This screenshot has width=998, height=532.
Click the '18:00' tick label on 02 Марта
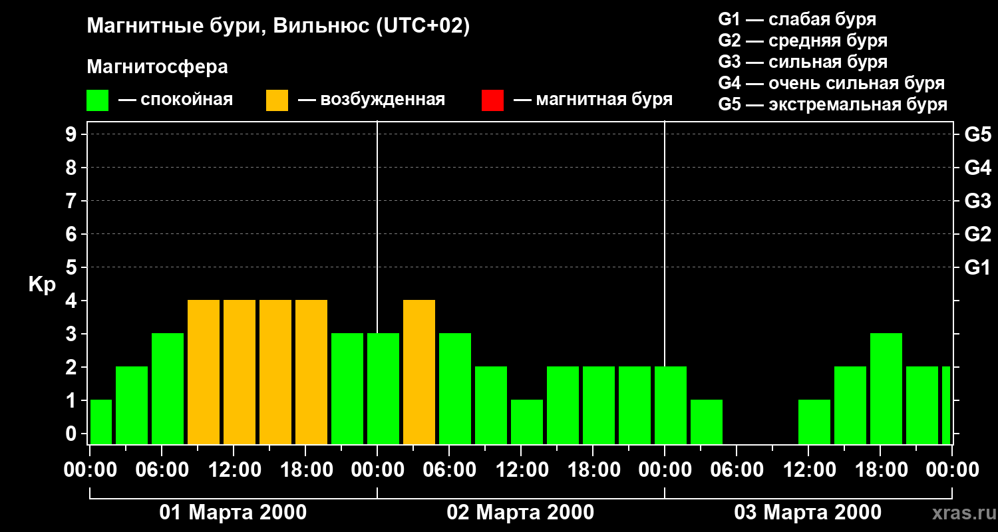[x=593, y=470]
